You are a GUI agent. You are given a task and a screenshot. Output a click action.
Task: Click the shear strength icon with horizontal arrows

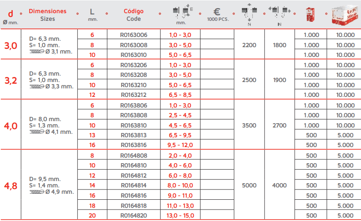279,12
